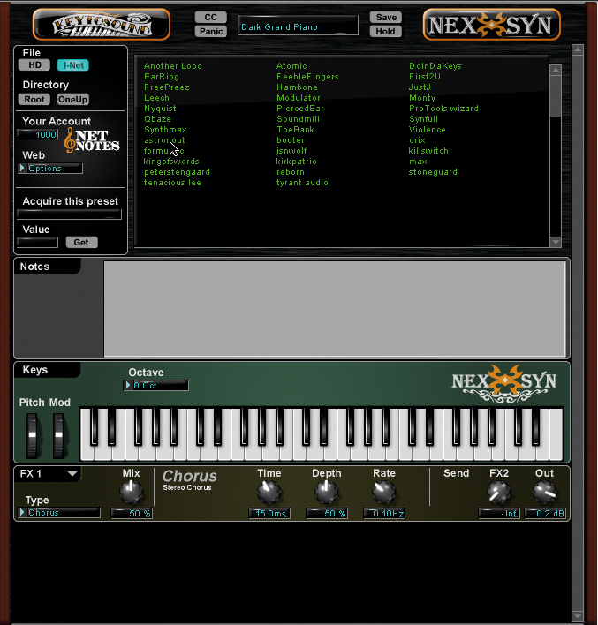The width and height of the screenshot is (598, 625).
Task: Open the Type Chorus dropdown
Action: pyautogui.click(x=59, y=513)
